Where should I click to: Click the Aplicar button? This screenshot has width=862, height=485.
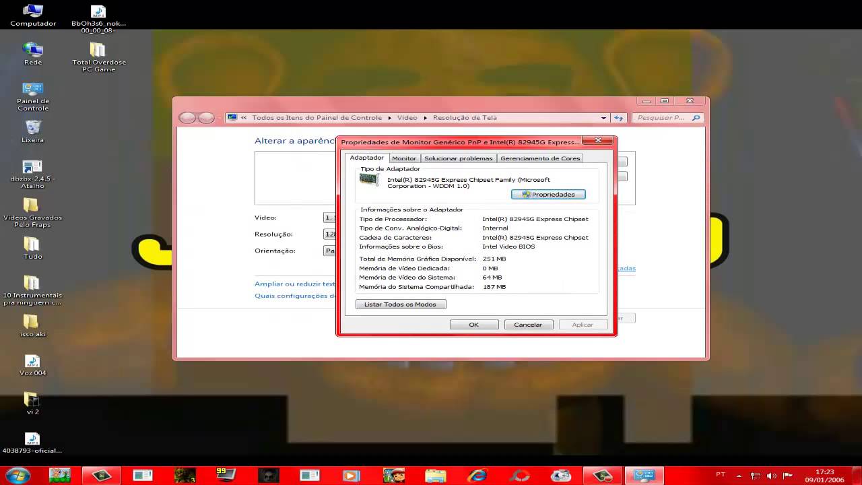[x=583, y=325]
